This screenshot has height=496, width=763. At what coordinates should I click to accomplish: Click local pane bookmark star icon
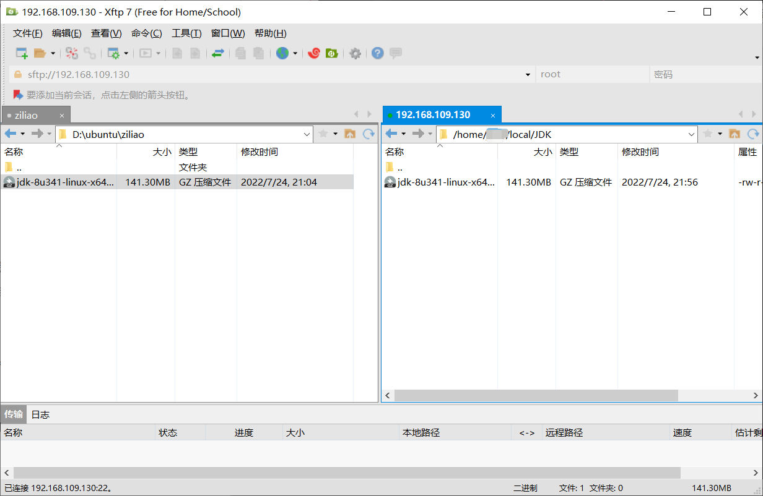(323, 134)
